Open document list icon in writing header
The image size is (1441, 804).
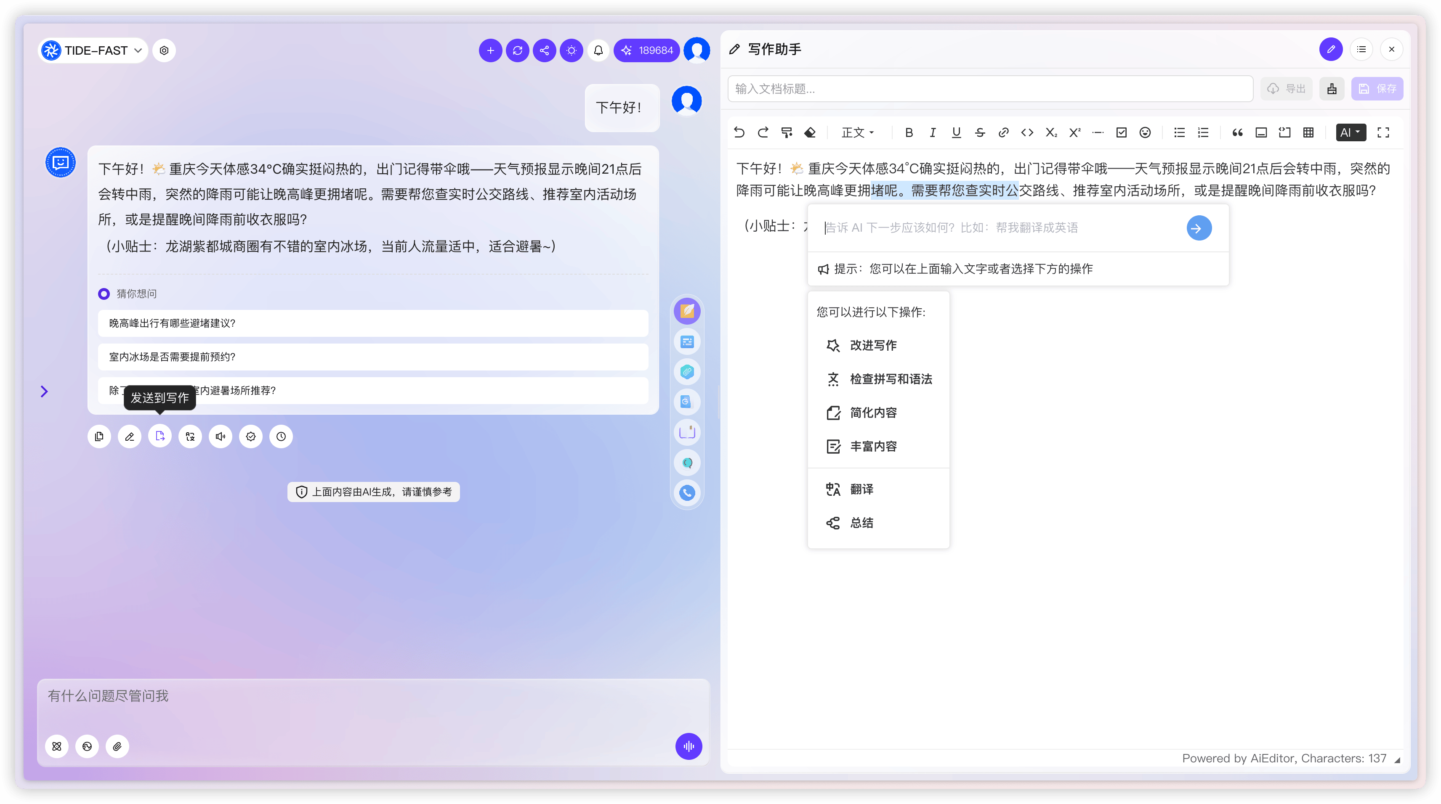(x=1361, y=49)
